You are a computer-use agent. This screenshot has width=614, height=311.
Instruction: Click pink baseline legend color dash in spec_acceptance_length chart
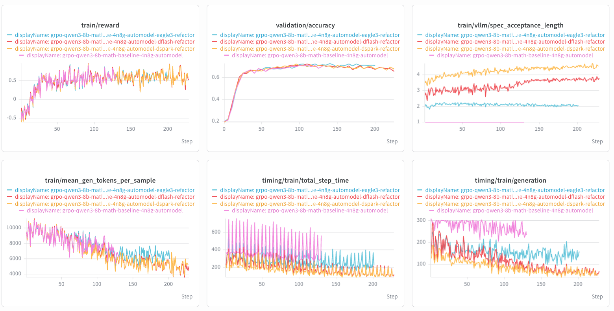[x=431, y=56]
